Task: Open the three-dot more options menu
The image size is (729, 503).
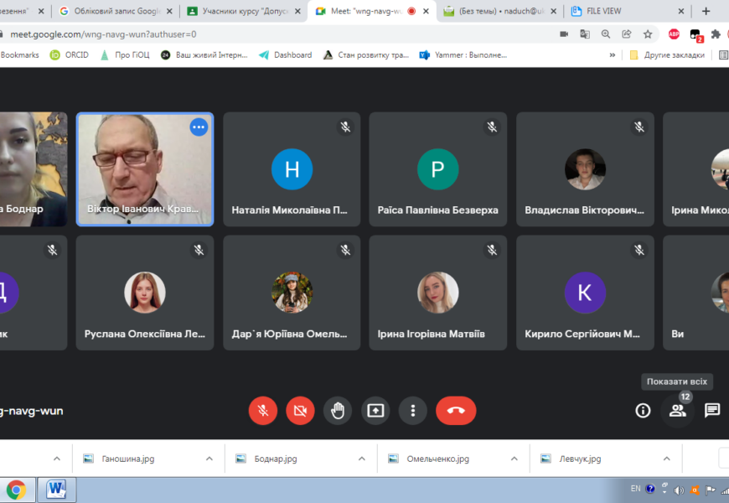Action: pos(412,411)
